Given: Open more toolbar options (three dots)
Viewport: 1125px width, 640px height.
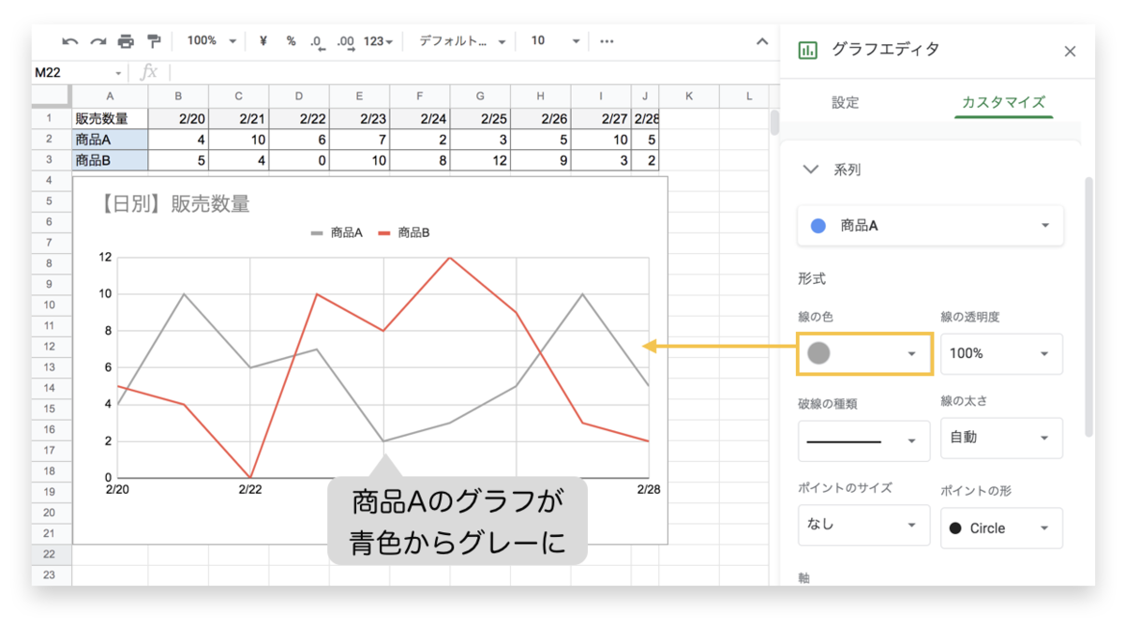Looking at the screenshot, I should (607, 41).
